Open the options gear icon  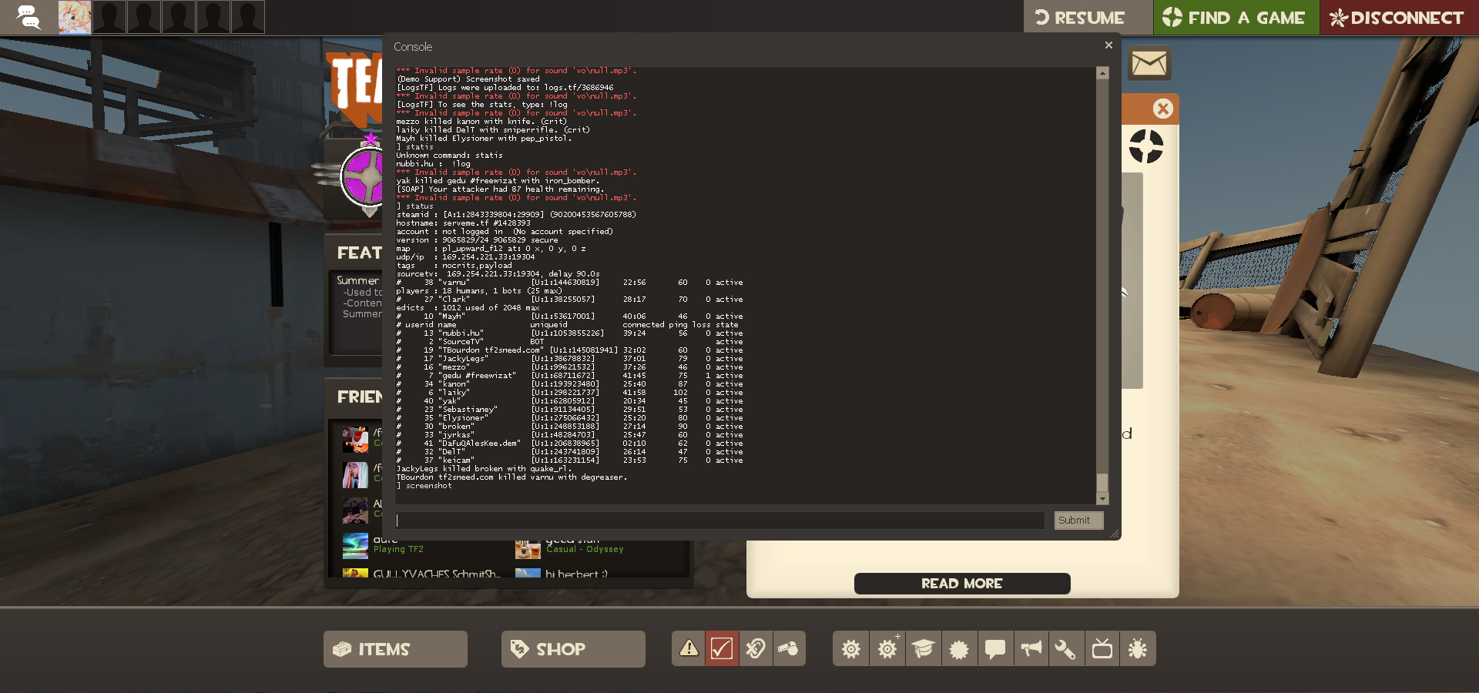coord(850,649)
